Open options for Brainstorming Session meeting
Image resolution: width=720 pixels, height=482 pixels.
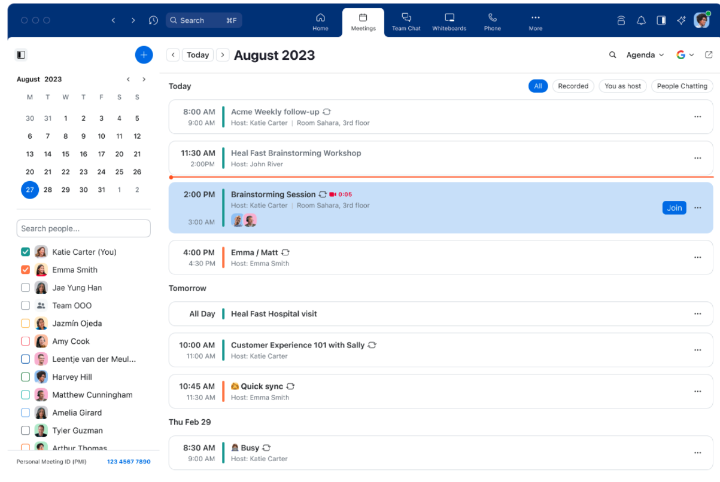point(697,208)
